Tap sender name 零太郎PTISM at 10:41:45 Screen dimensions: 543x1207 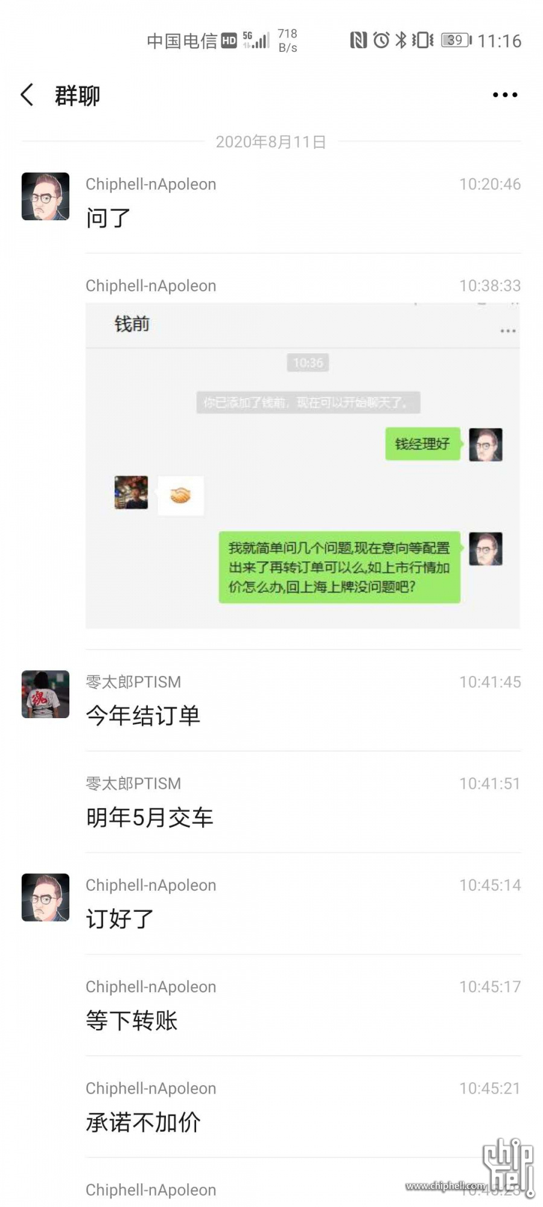pos(133,682)
